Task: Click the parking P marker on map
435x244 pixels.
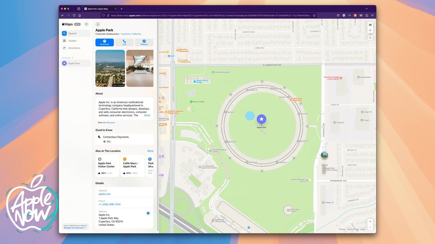Action: click(x=249, y=227)
